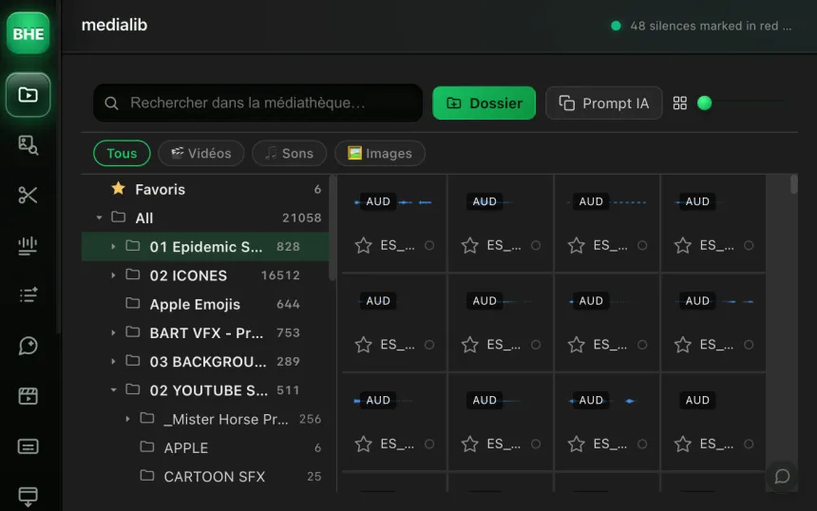Adjust the thumbnail size slider knob
Image resolution: width=817 pixels, height=511 pixels.
tap(704, 104)
